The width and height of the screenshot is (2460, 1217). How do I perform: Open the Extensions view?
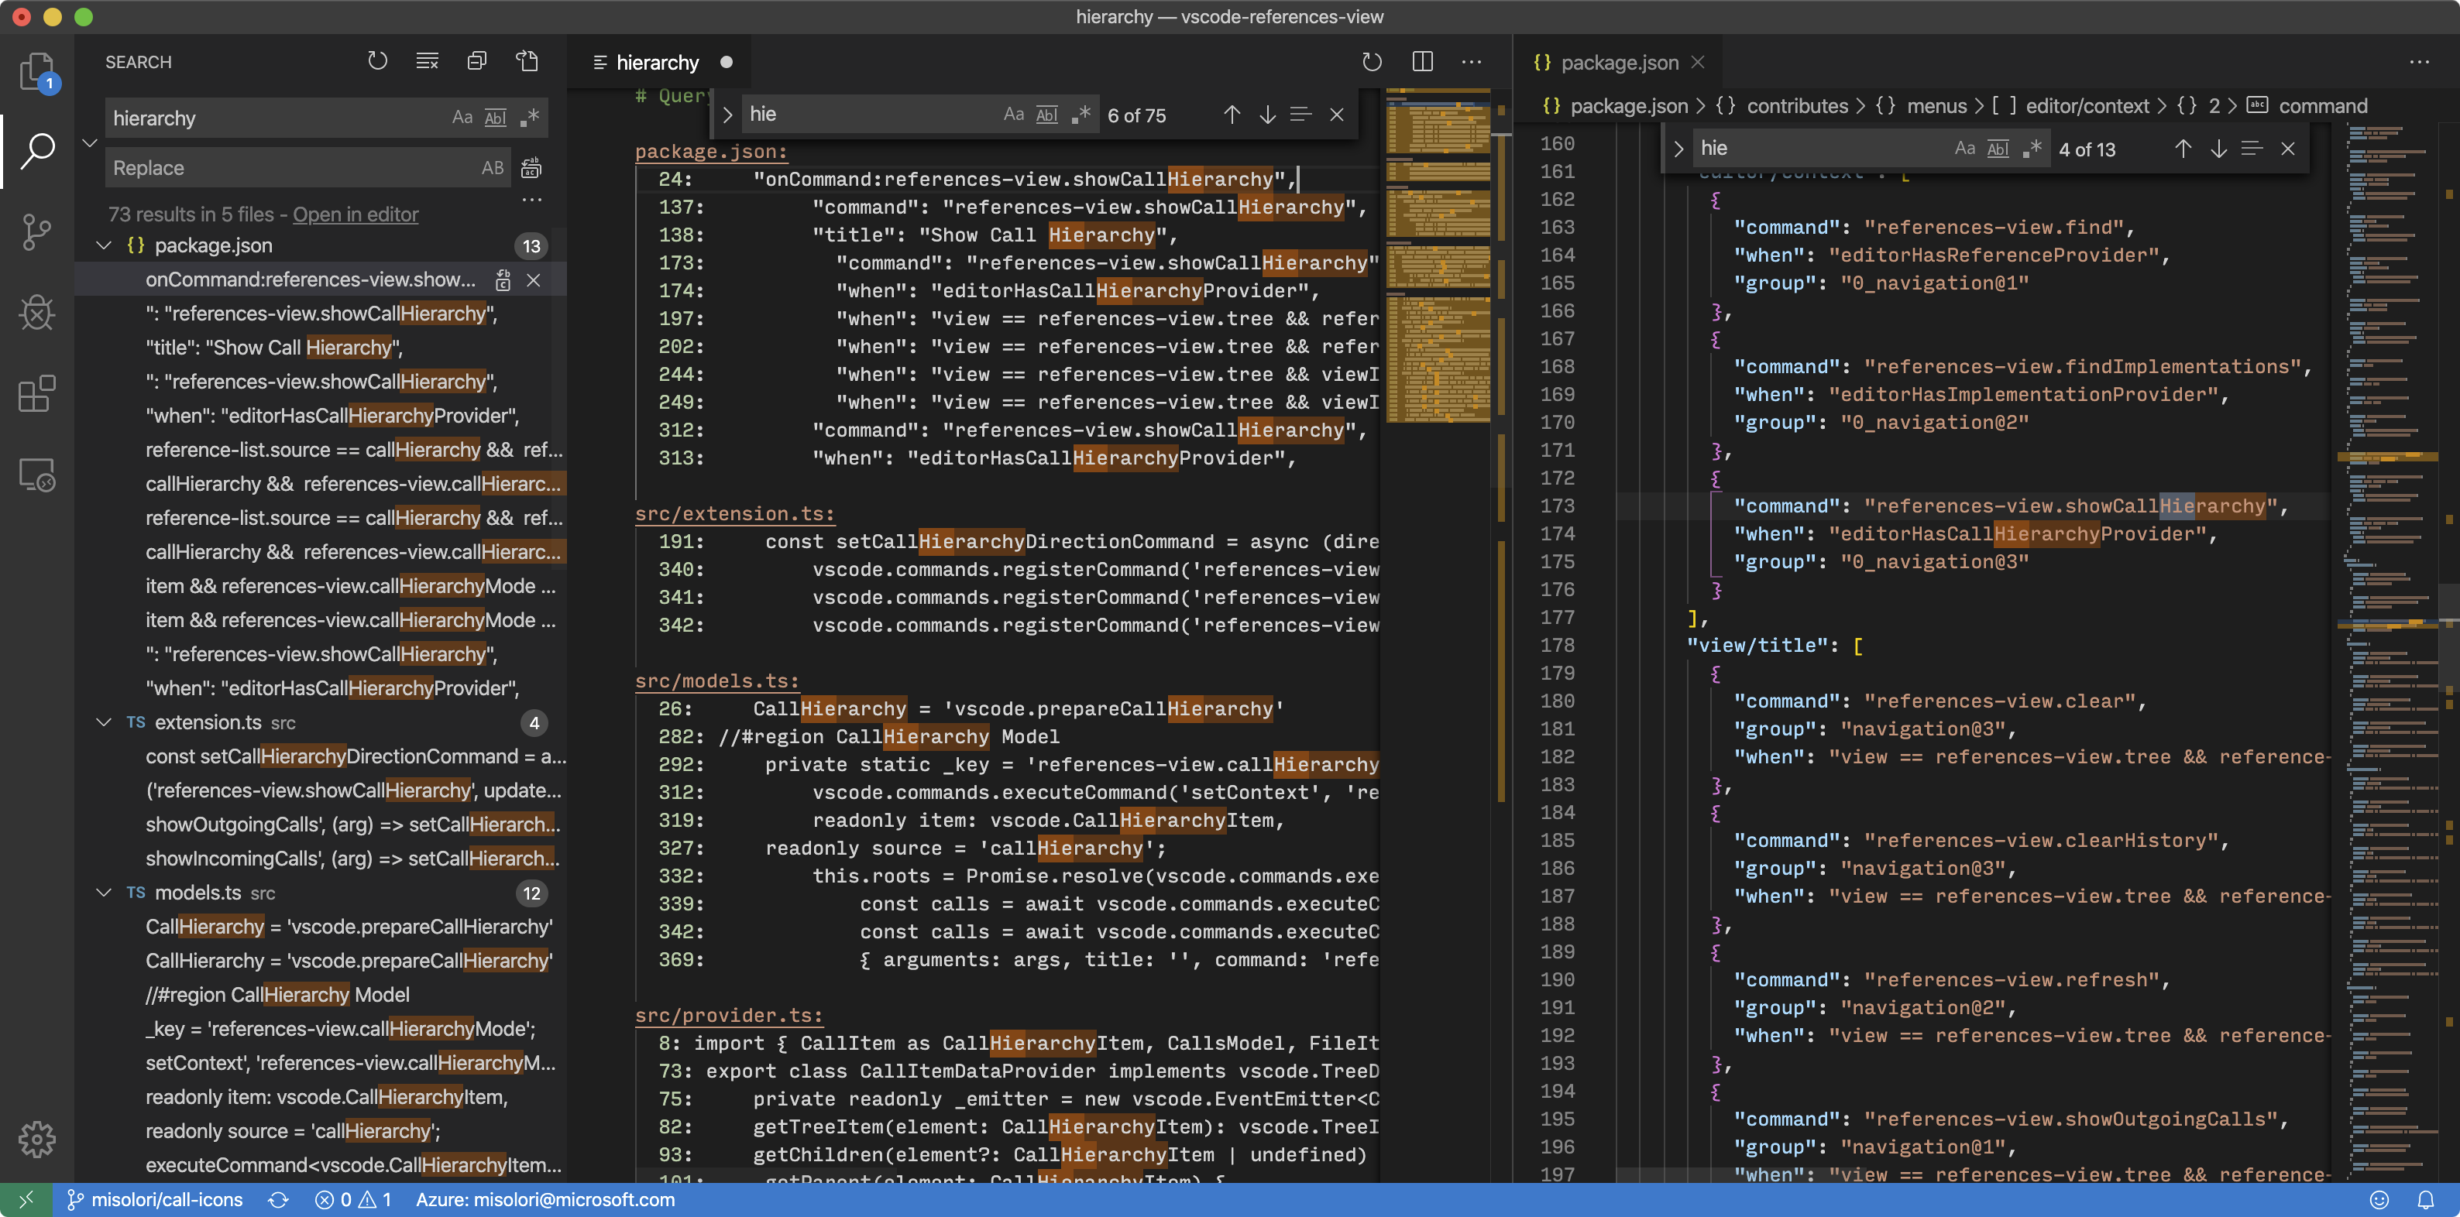37,393
